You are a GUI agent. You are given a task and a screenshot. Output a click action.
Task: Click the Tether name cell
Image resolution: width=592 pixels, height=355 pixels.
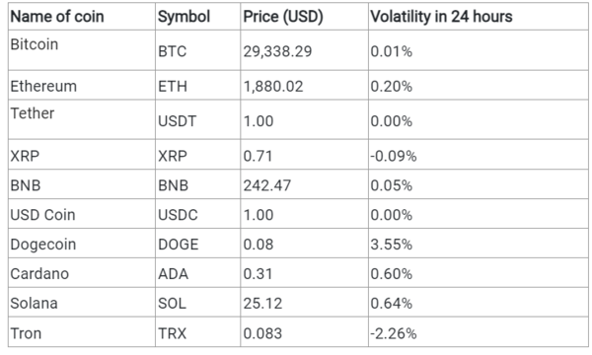coord(82,120)
